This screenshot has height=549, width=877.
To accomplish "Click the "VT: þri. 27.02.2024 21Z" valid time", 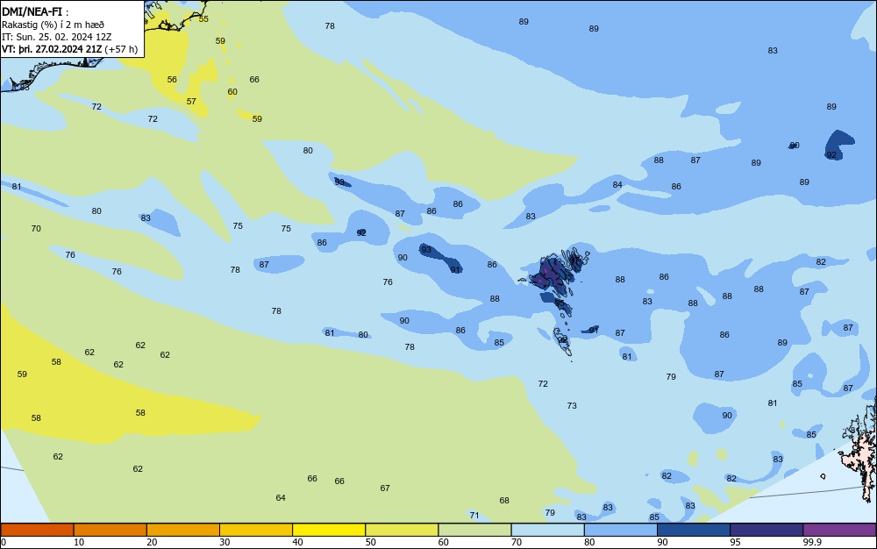I will [x=52, y=49].
